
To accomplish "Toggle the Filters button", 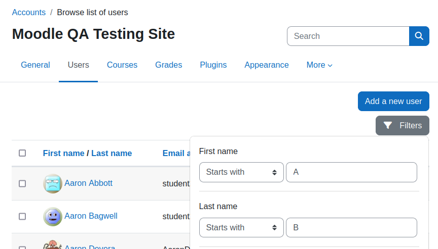I will tap(402, 125).
